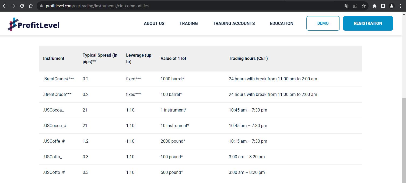Open the ABOUT US menu
The width and height of the screenshot is (406, 183).
click(154, 23)
